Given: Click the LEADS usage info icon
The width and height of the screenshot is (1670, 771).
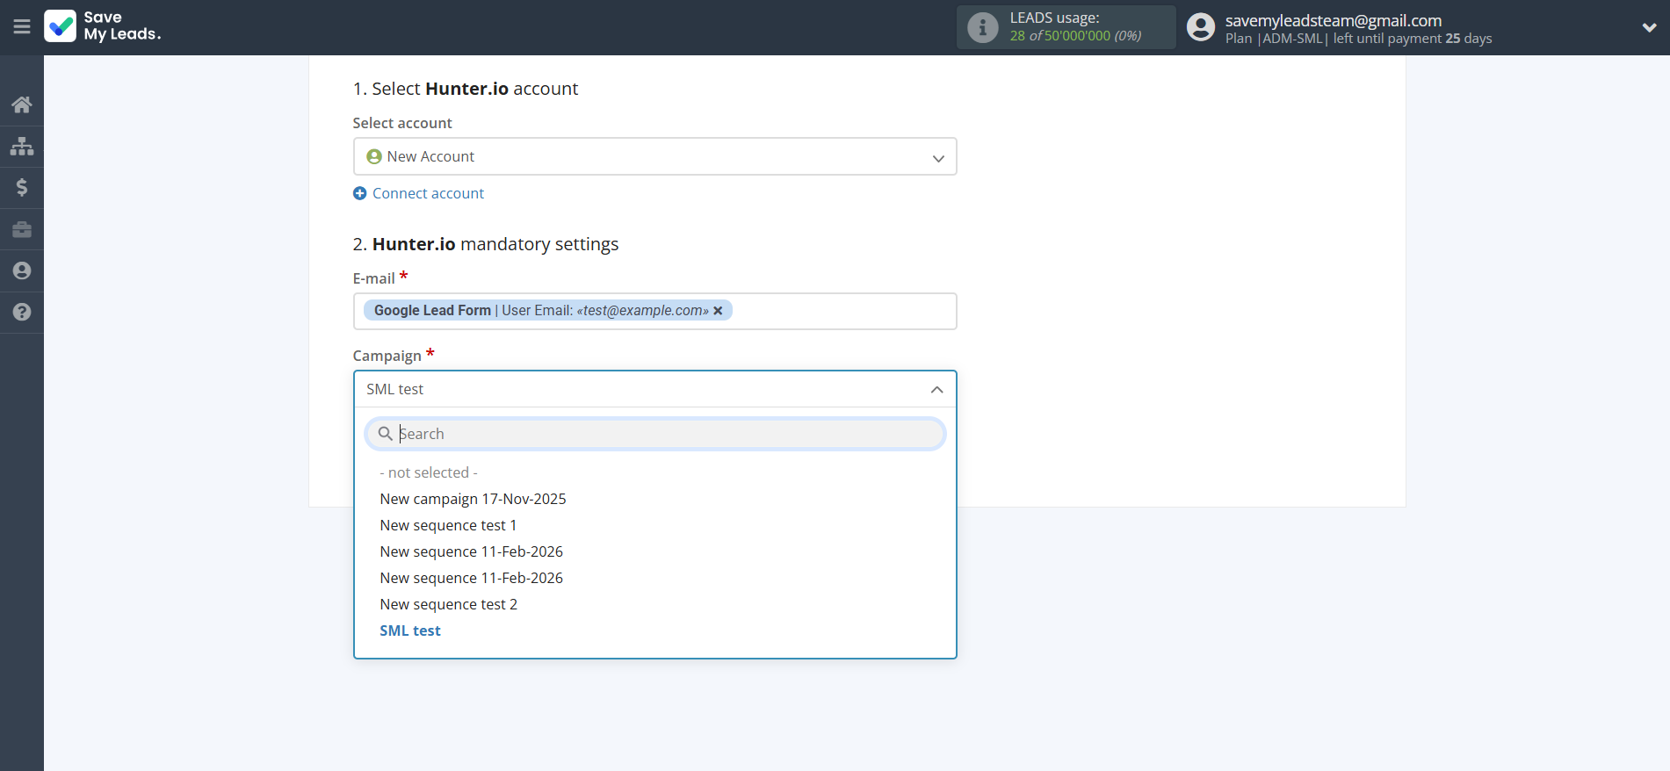Looking at the screenshot, I should click(982, 27).
